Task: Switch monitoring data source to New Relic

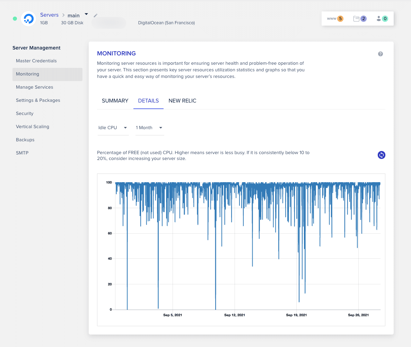Action: (182, 100)
